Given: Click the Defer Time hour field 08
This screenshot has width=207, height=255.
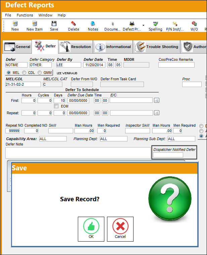Looking at the screenshot, I should tap(110, 65).
